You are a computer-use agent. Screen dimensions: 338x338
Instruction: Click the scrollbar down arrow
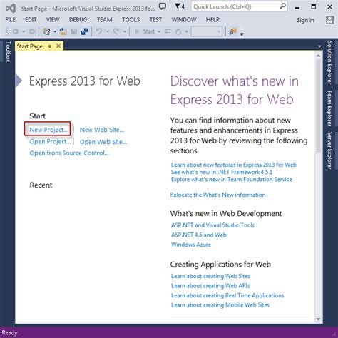[319, 319]
